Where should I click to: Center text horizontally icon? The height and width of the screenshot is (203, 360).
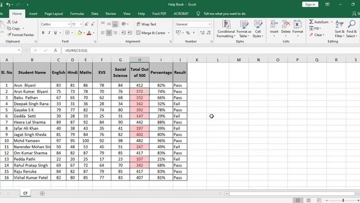[109, 33]
